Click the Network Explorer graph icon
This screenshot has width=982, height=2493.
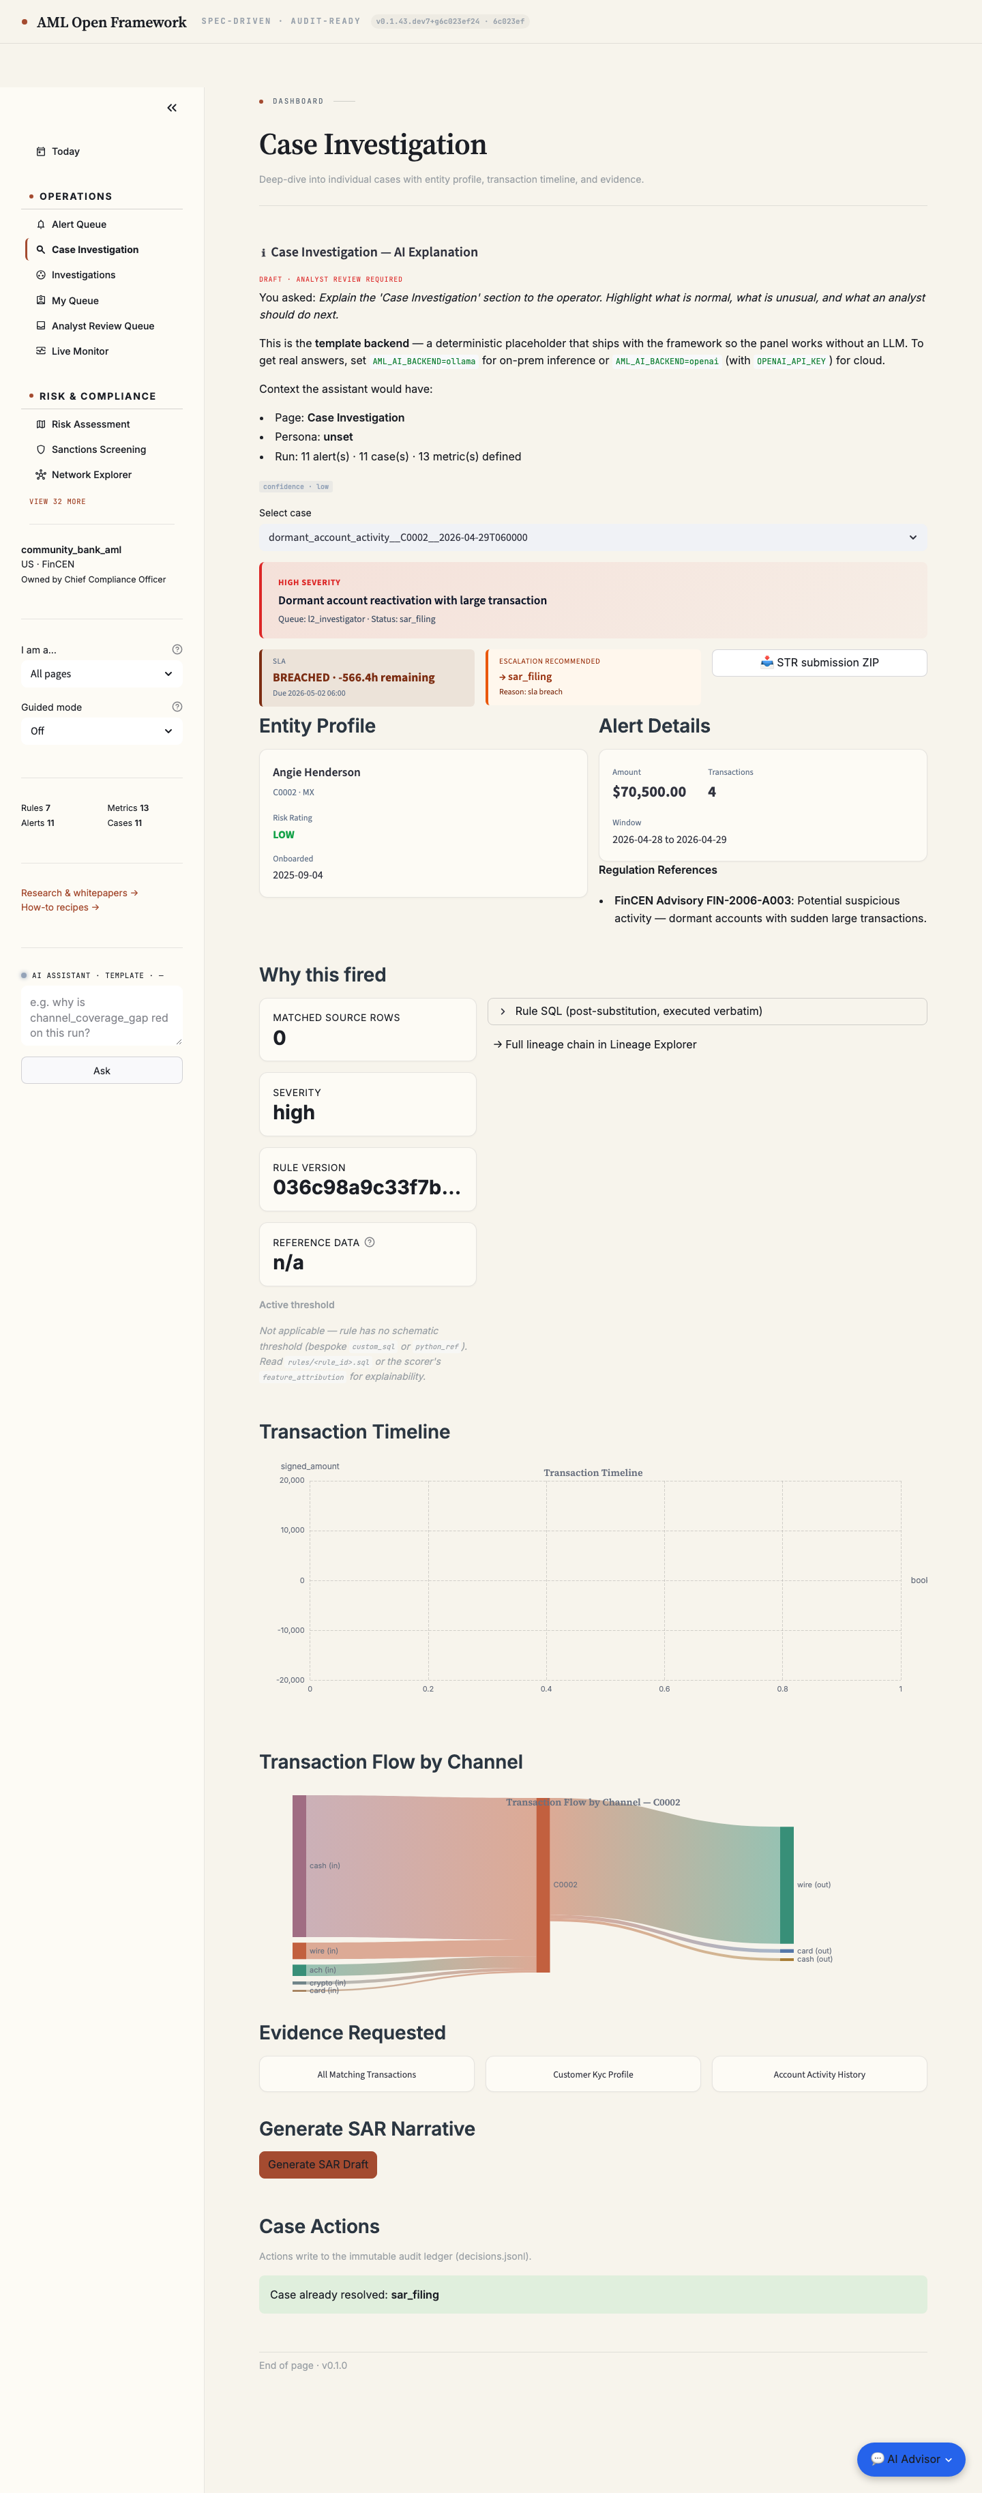pyautogui.click(x=41, y=474)
